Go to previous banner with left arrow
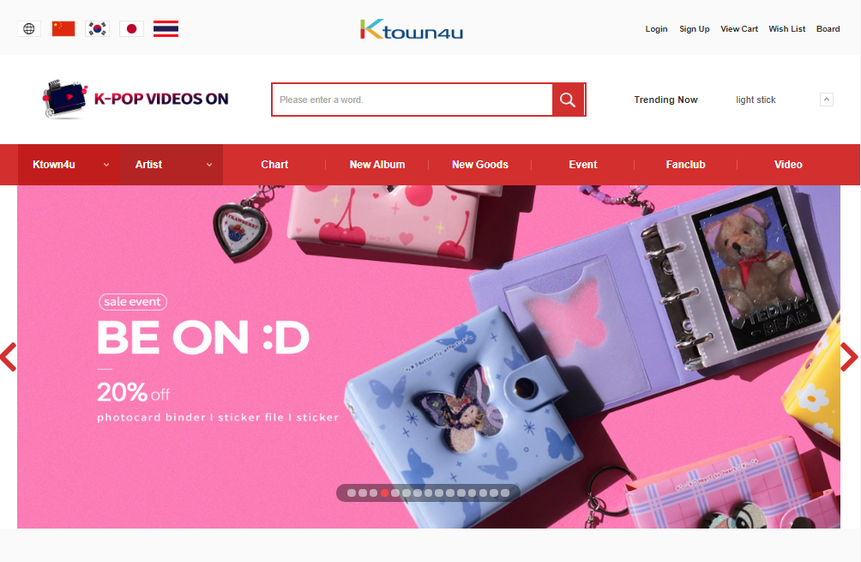 pyautogui.click(x=9, y=357)
